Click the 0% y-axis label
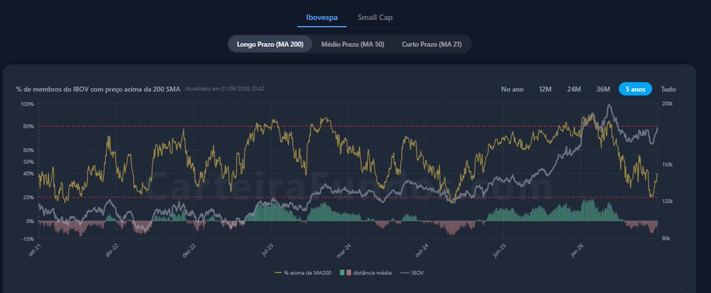 (31, 221)
